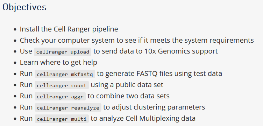Click the bullet point beside 'Install the Cell Ranger pipeline'
The height and width of the screenshot is (126, 263).
click(15, 29)
